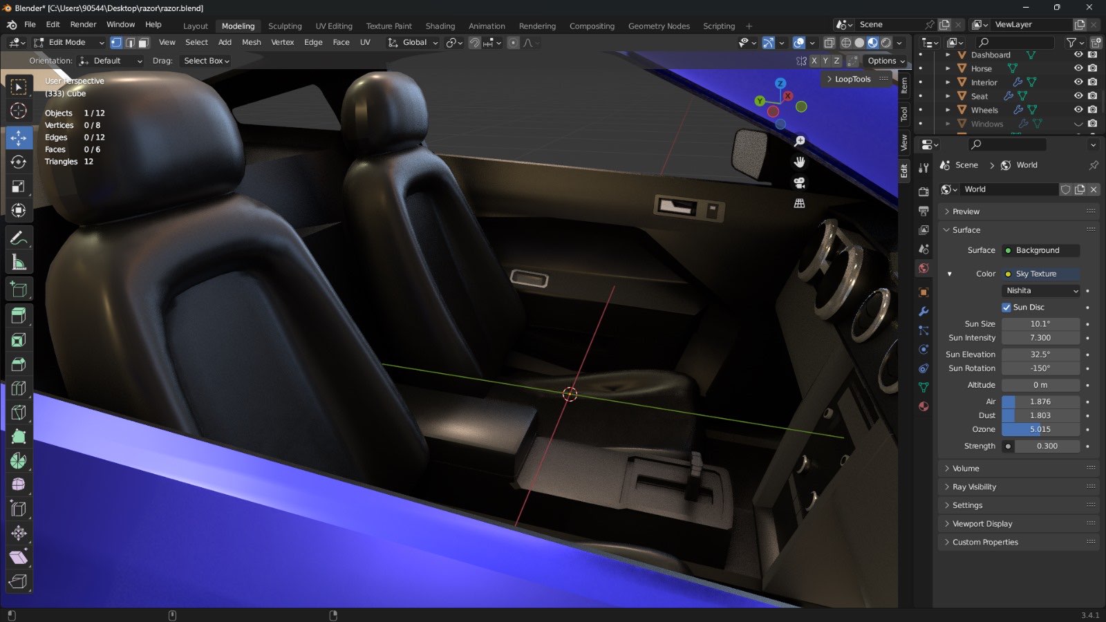
Task: Pick the Annotate pencil tool
Action: coord(19,238)
